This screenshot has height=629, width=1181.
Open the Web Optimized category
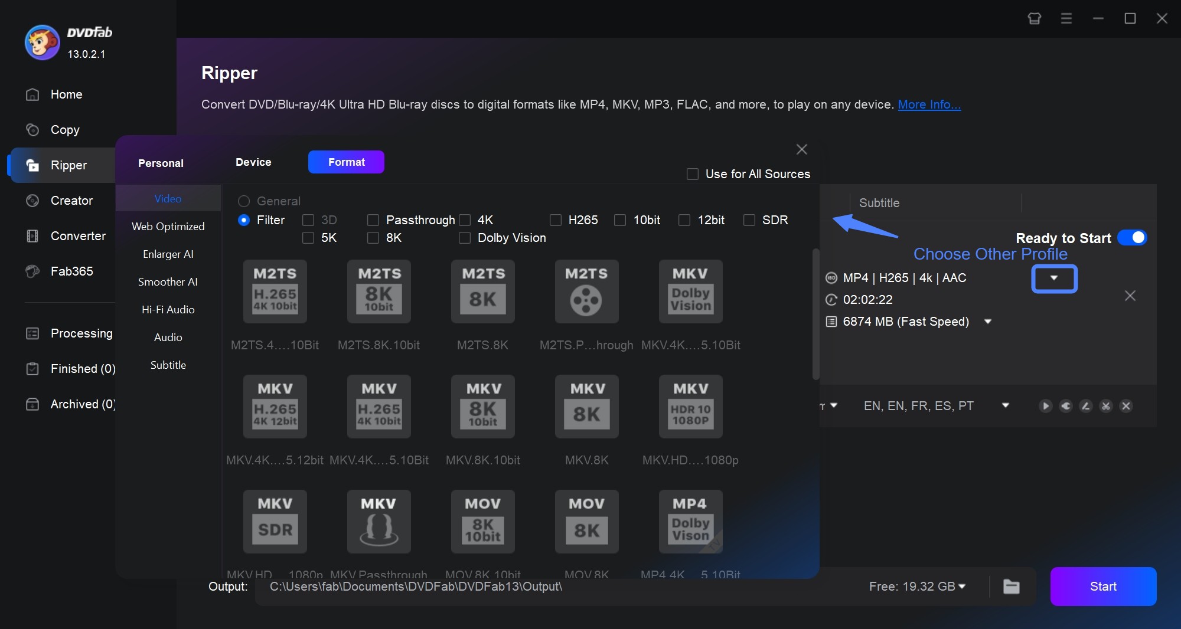[168, 227]
